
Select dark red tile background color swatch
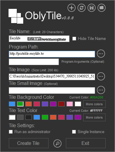click(61, 104)
